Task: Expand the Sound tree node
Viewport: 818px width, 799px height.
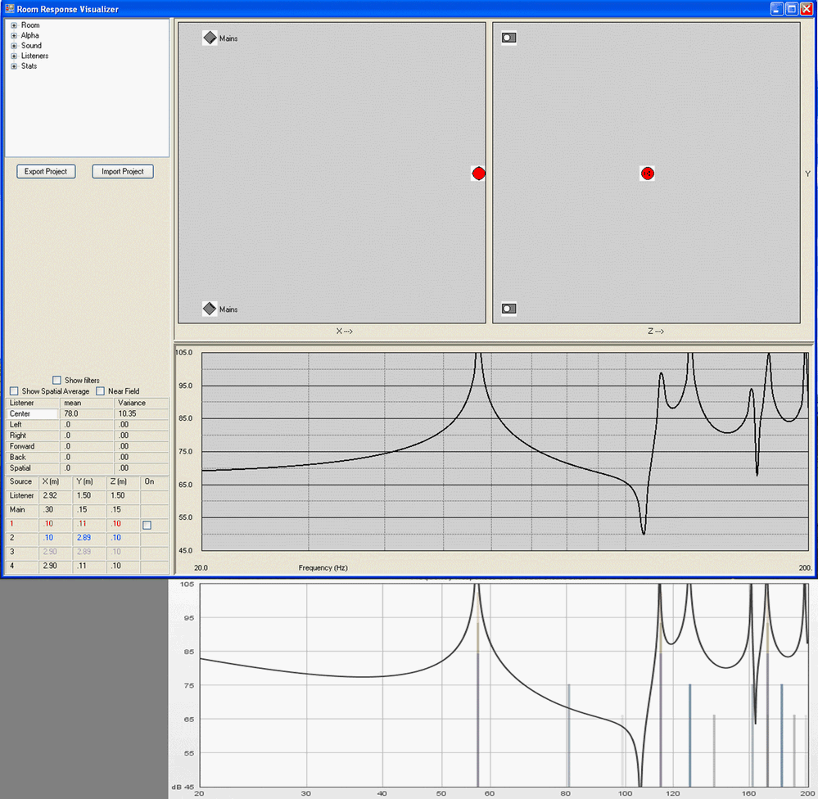Action: [14, 46]
